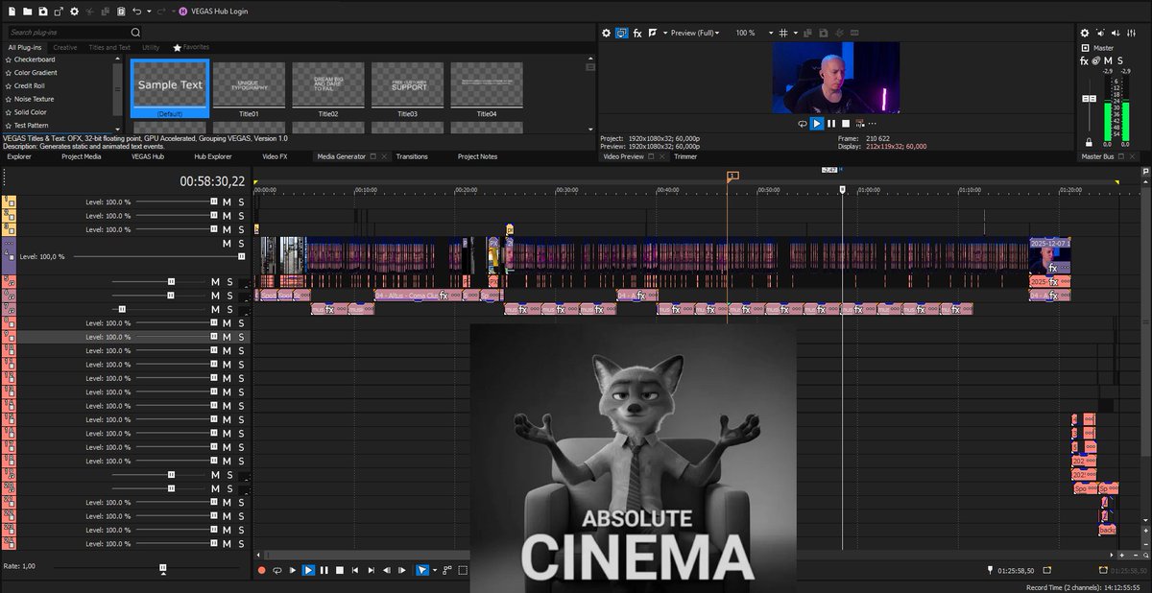
Task: Choose the Sample Text (Default) preset thumbnail
Action: tap(170, 88)
